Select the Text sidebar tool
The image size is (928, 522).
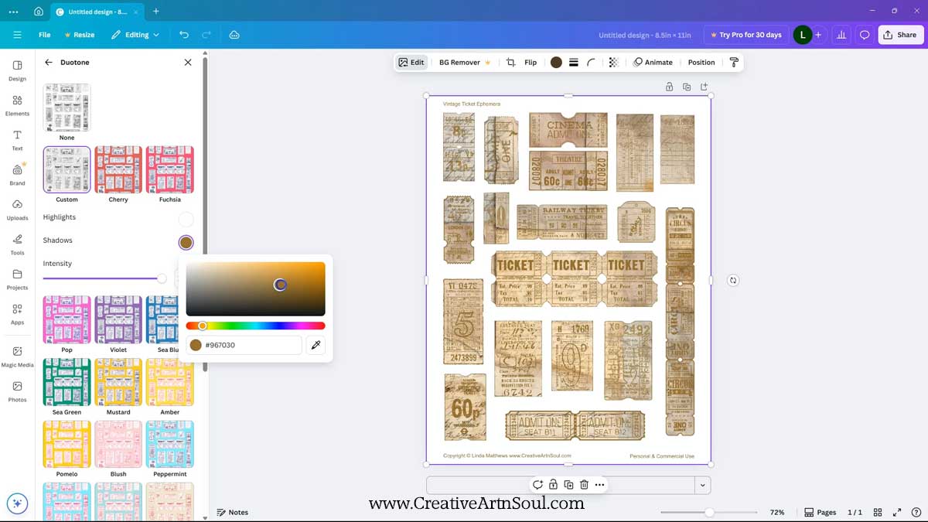tap(17, 140)
